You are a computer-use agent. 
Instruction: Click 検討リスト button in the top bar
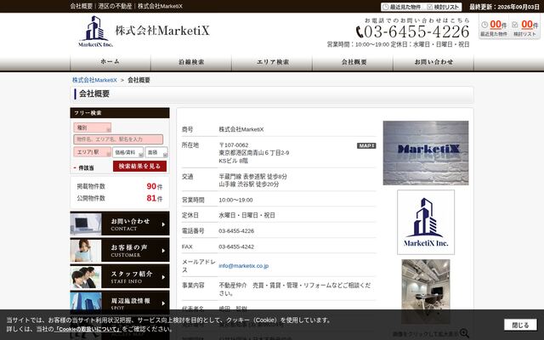click(443, 7)
